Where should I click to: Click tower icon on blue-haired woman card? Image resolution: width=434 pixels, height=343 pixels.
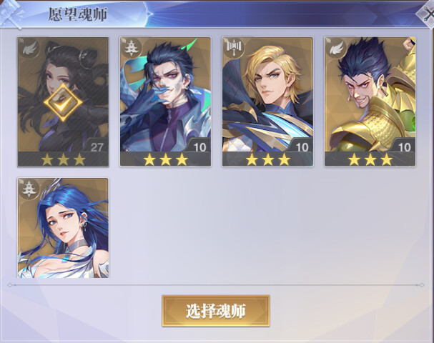(29, 189)
